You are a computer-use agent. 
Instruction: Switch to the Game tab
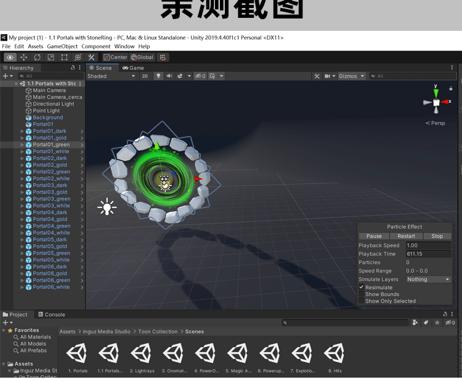point(133,68)
